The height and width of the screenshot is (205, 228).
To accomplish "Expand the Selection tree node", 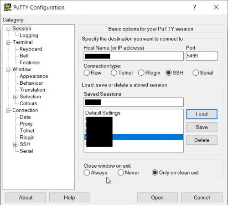I will click(x=15, y=97).
